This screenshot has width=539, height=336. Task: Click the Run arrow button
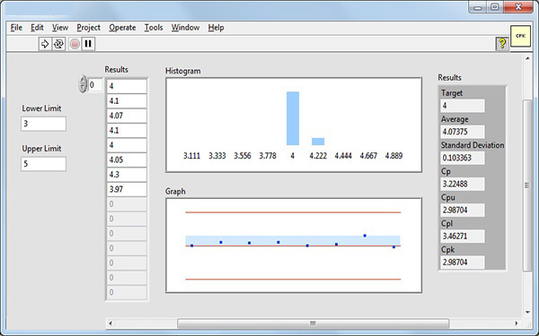(45, 44)
